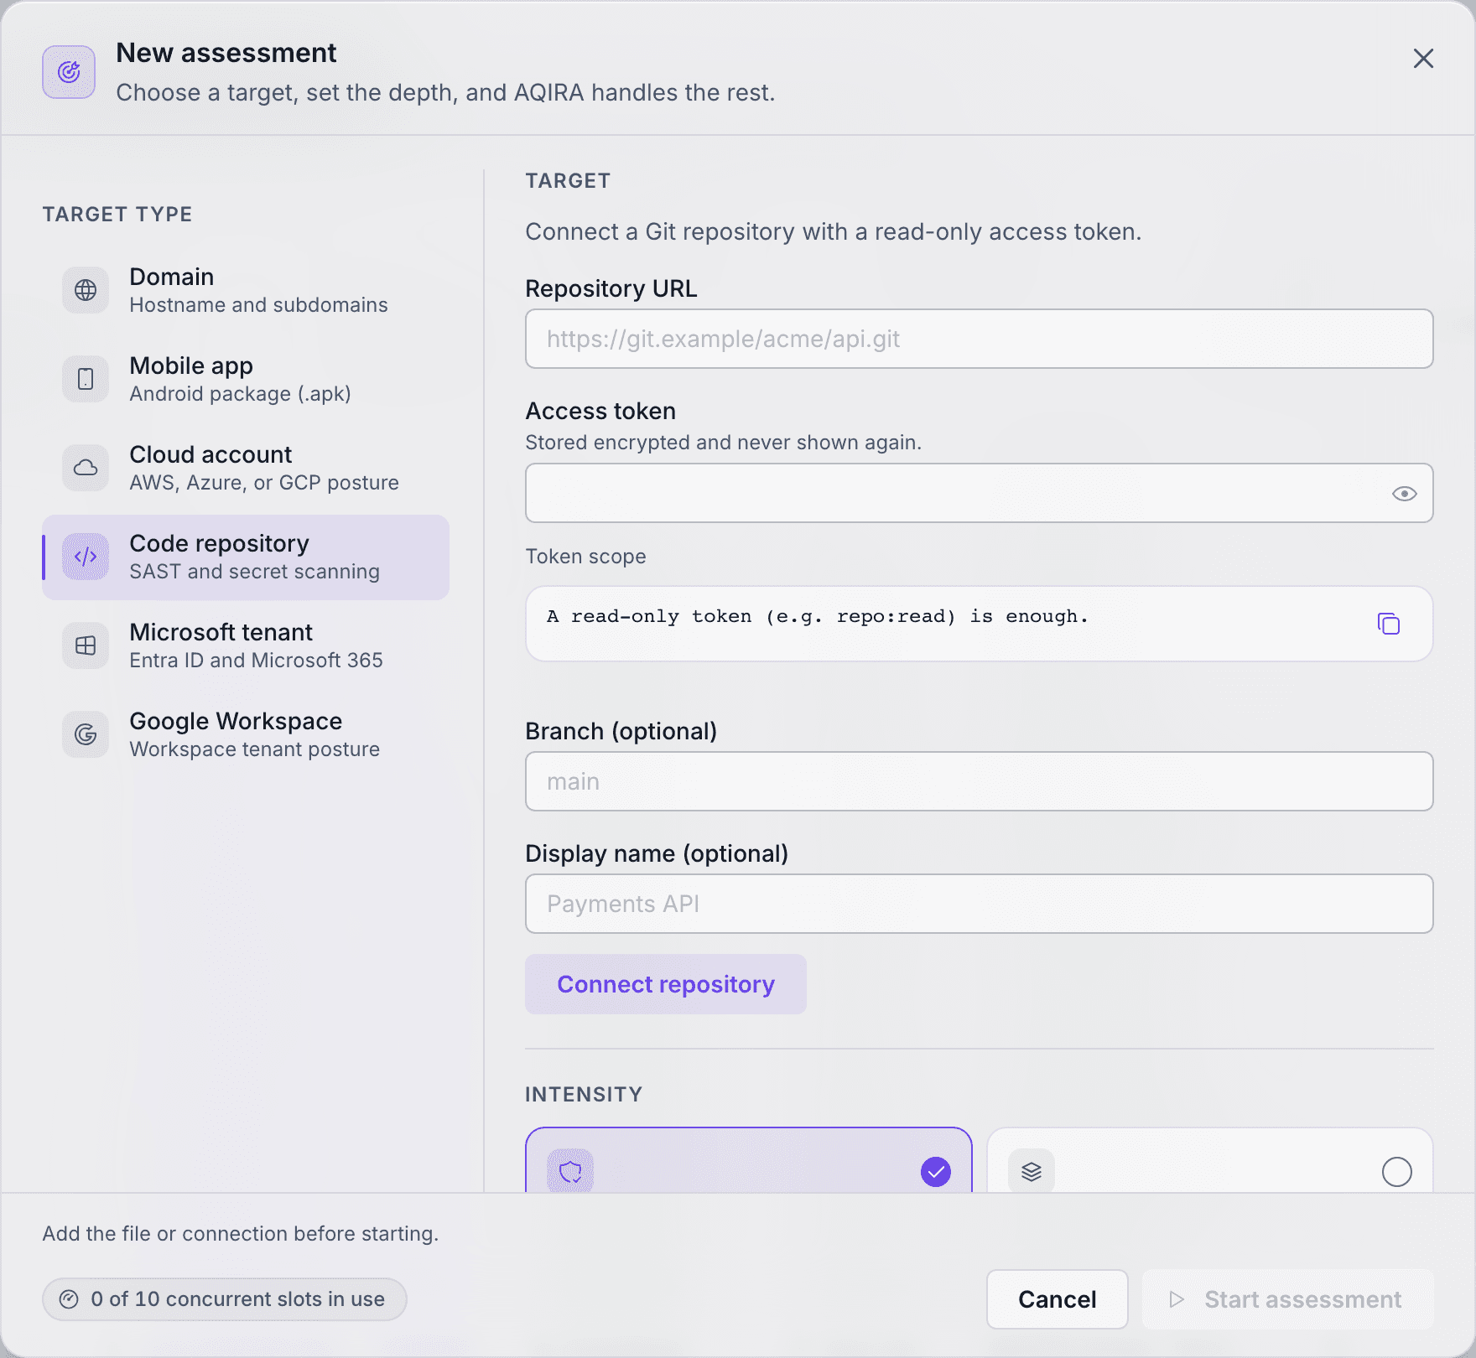1476x1358 pixels.
Task: Click the '0 of 10 concurrent slots in use' badge
Action: [x=225, y=1299]
